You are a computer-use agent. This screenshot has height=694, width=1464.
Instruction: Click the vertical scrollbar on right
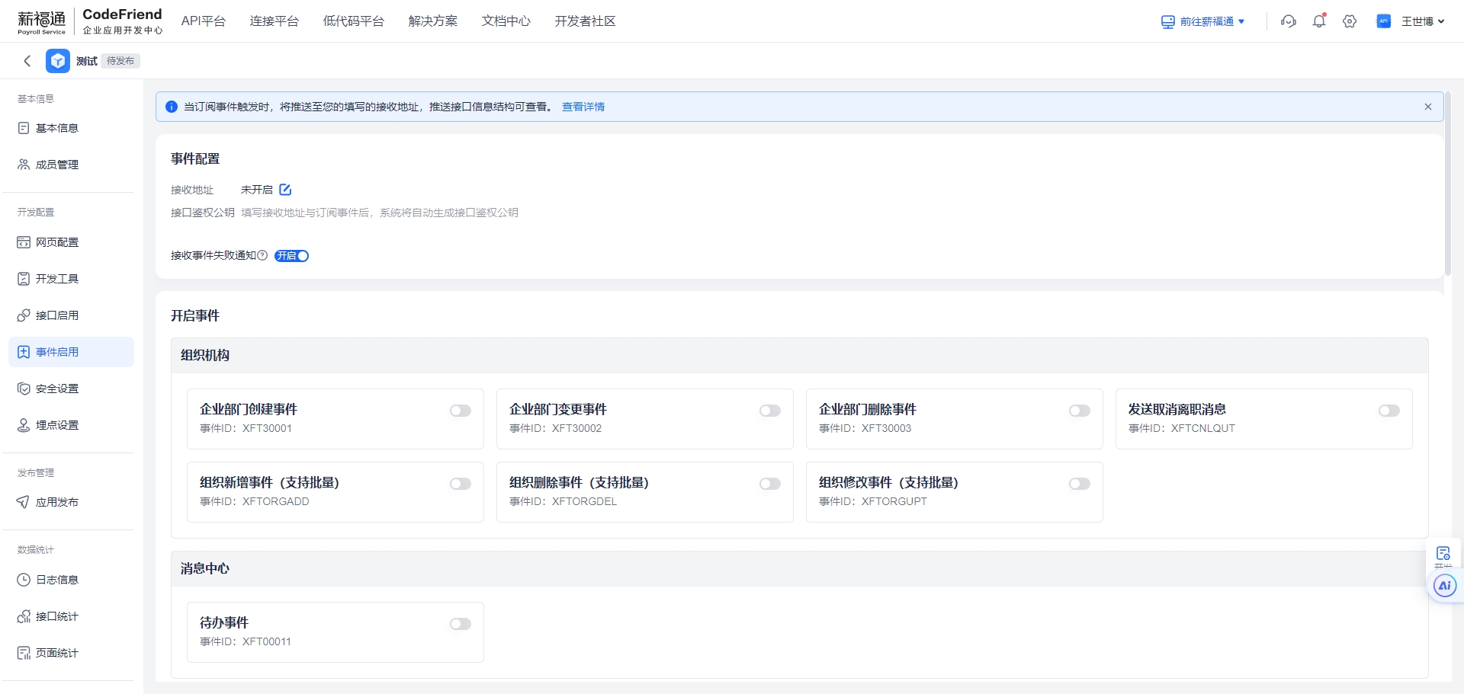pos(1447,183)
